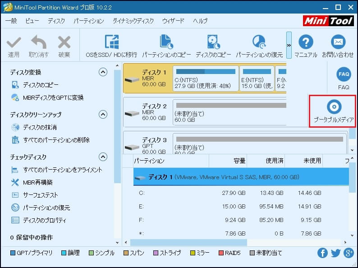
Task: Click 未割り当て legend color swatch
Action: [x=252, y=253]
